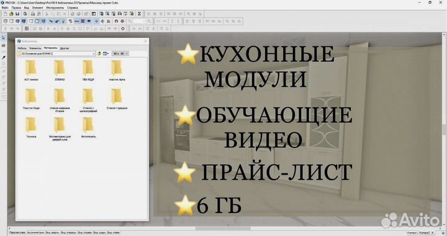This screenshot has height=236, width=447.
Task: Click the Print toolbar icon
Action: 33,14
